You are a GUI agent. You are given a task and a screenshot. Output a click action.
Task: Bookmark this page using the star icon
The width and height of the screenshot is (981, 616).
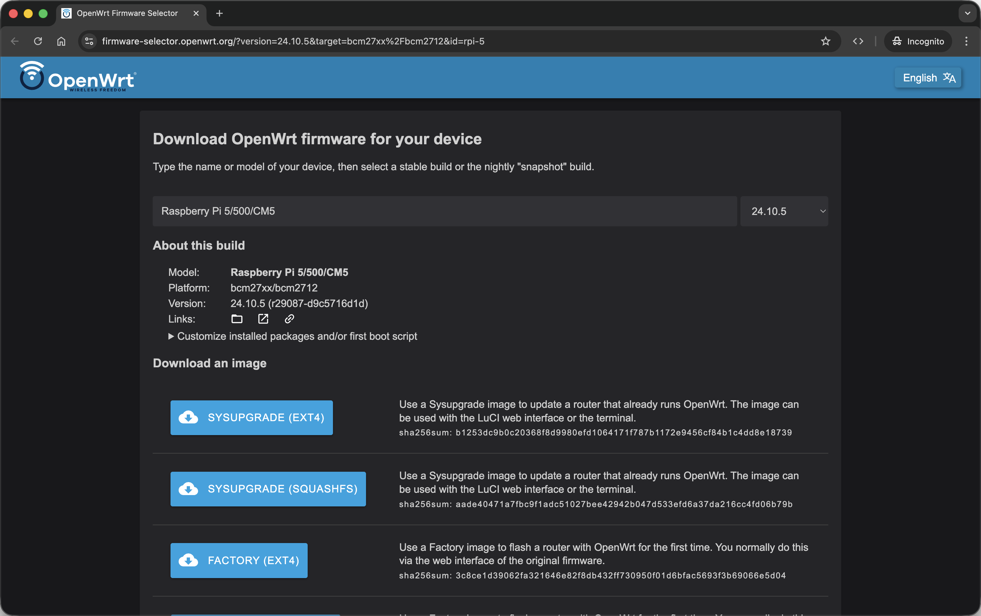coord(826,41)
